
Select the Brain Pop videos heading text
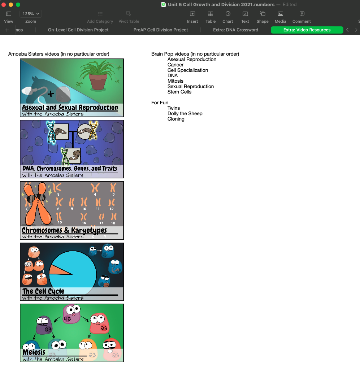195,54
